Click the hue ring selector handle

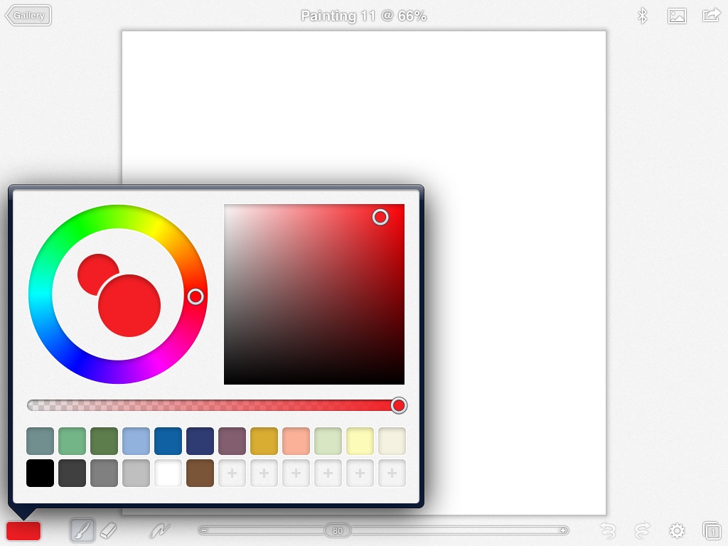[x=196, y=296]
